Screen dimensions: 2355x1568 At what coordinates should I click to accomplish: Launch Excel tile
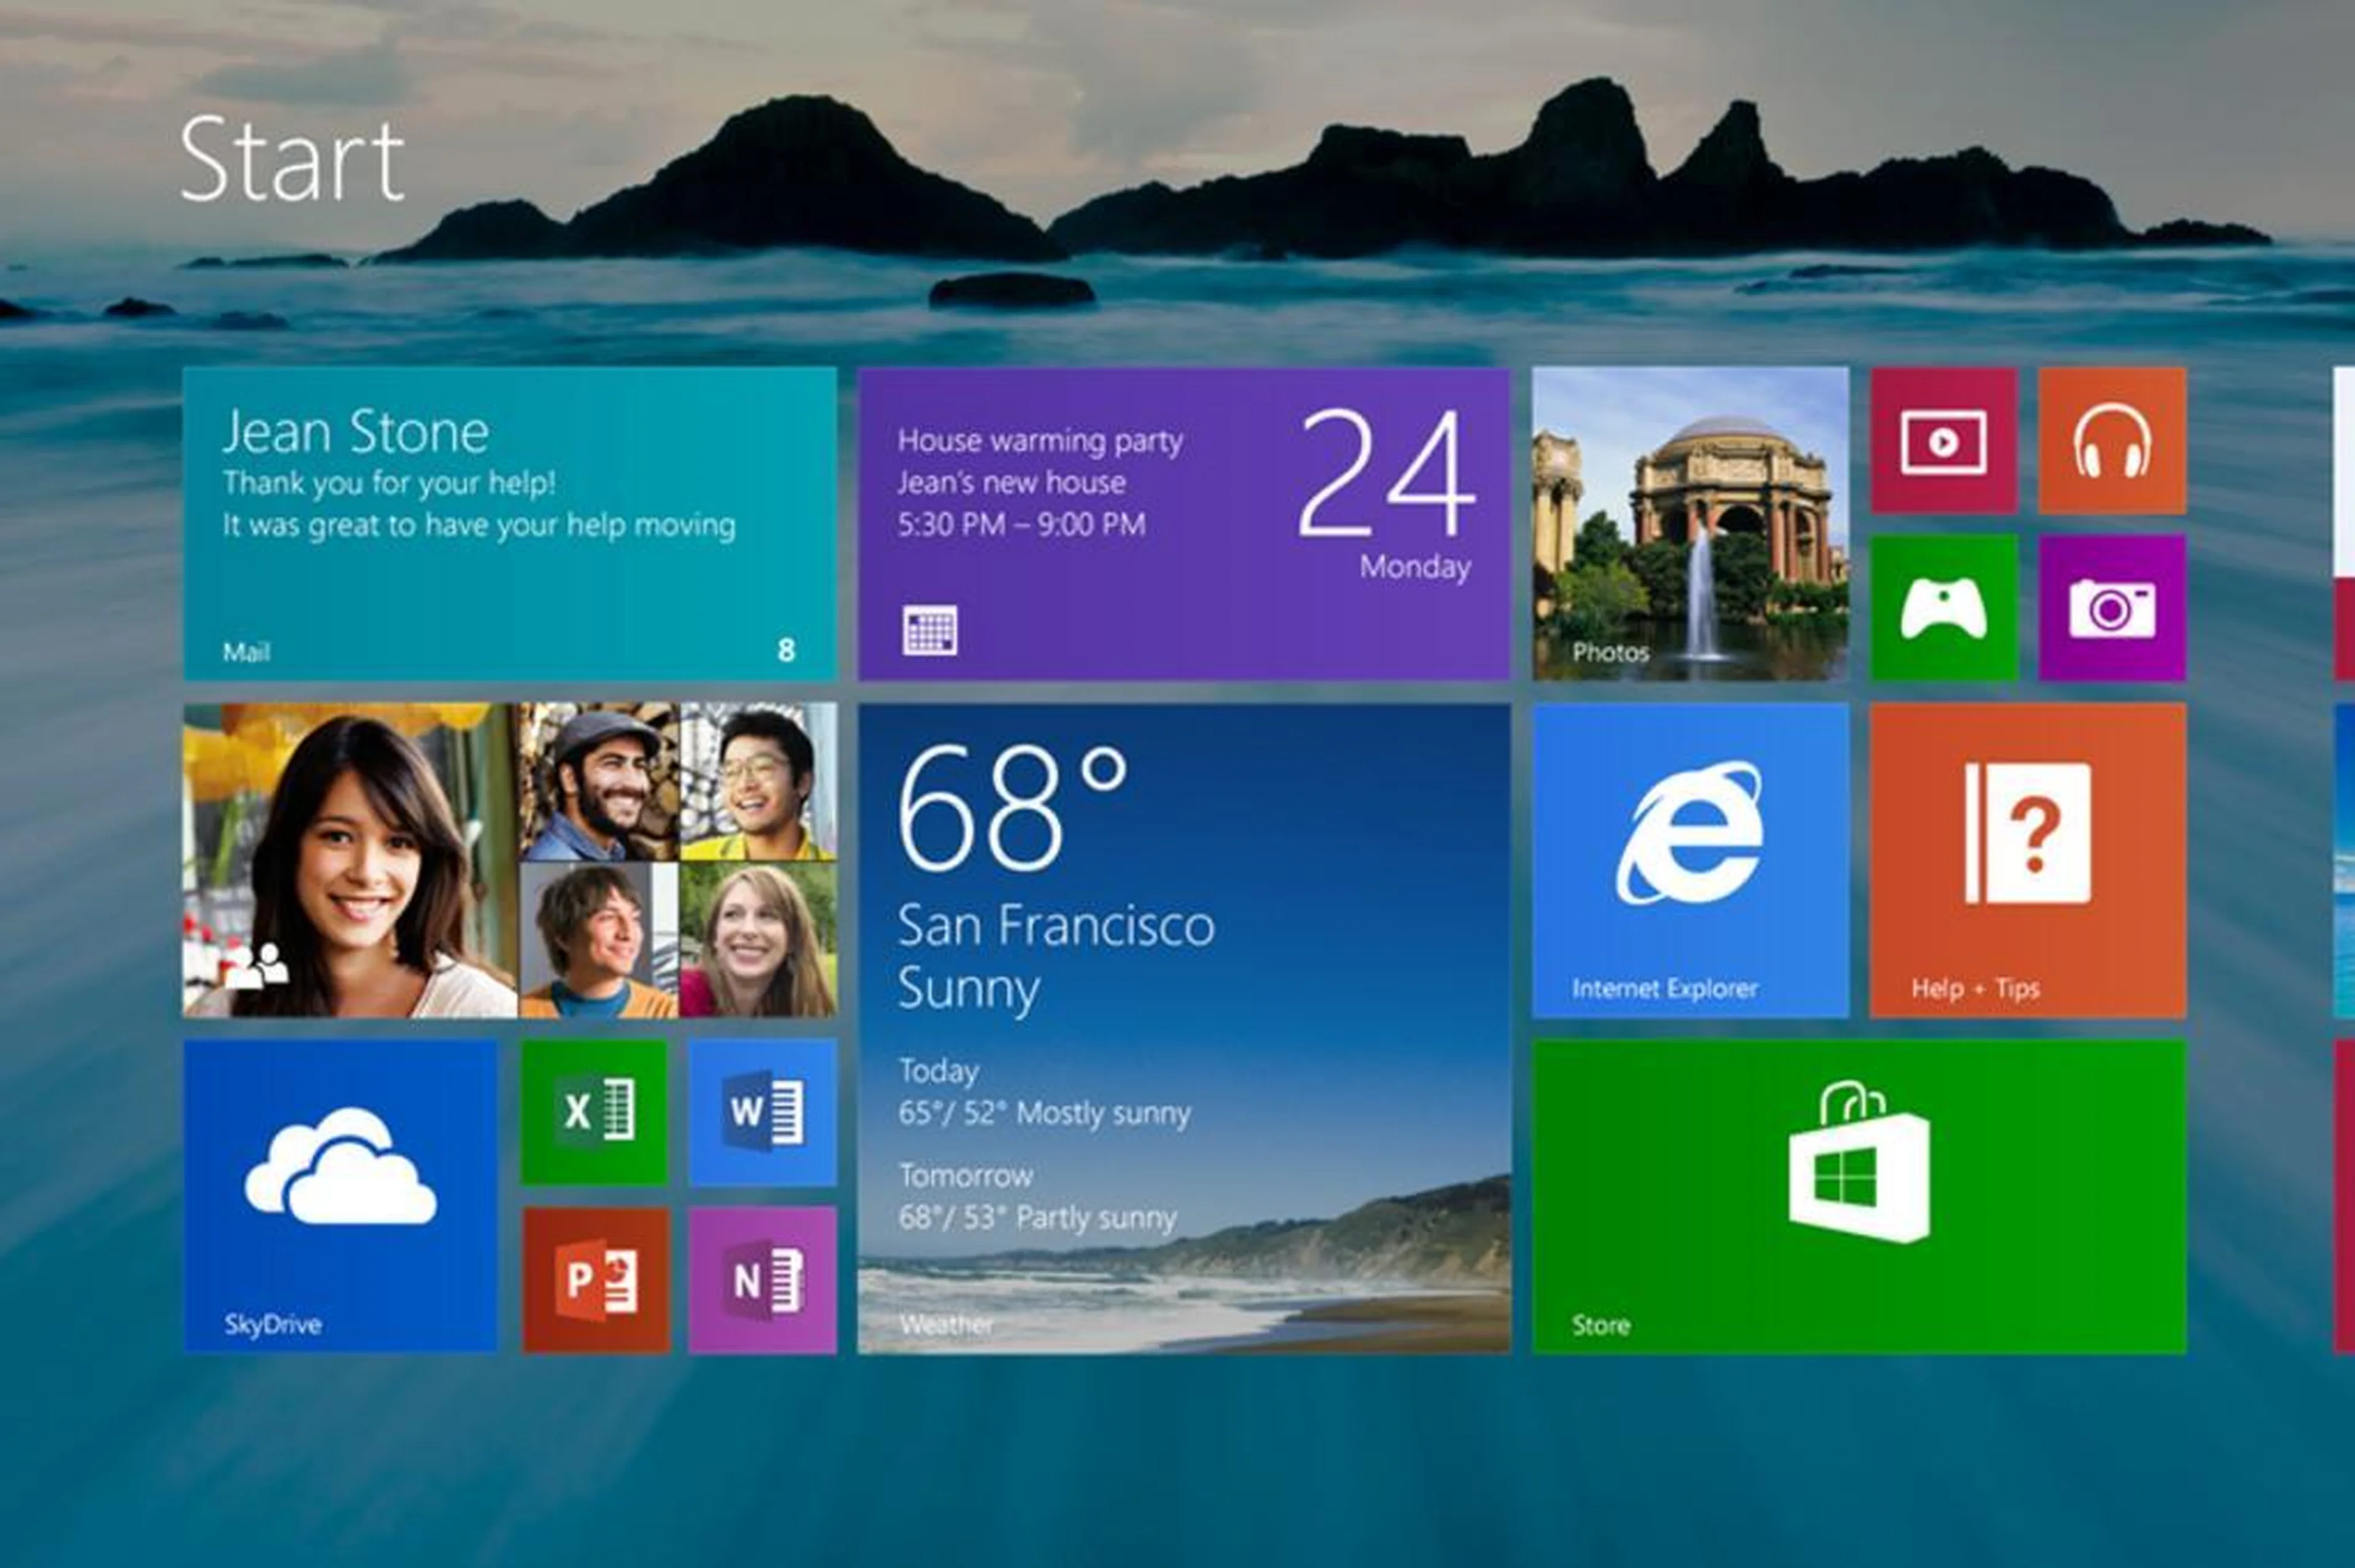click(594, 1113)
